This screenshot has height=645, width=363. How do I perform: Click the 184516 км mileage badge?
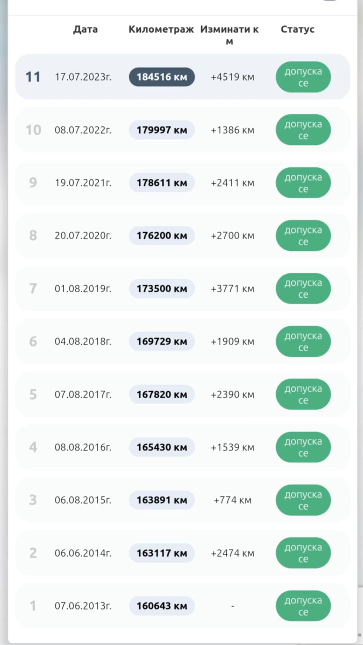pos(162,77)
